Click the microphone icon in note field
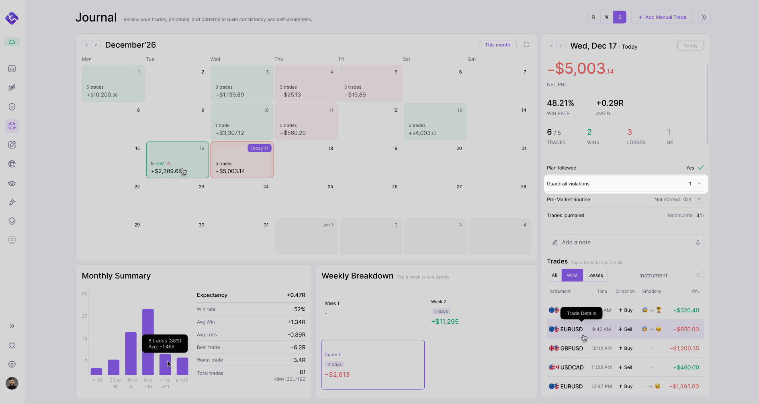This screenshot has width=759, height=404. [x=698, y=243]
